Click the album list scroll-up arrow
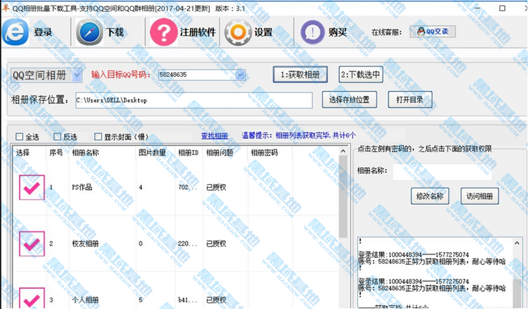The height and width of the screenshot is (309, 528). click(343, 151)
